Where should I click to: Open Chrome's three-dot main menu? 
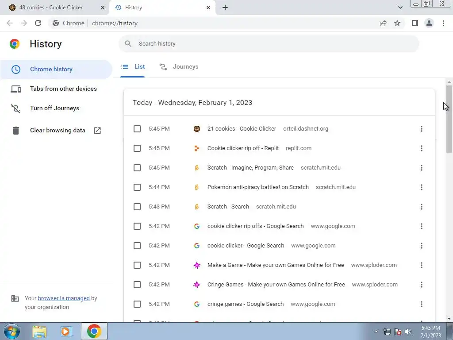(x=443, y=23)
